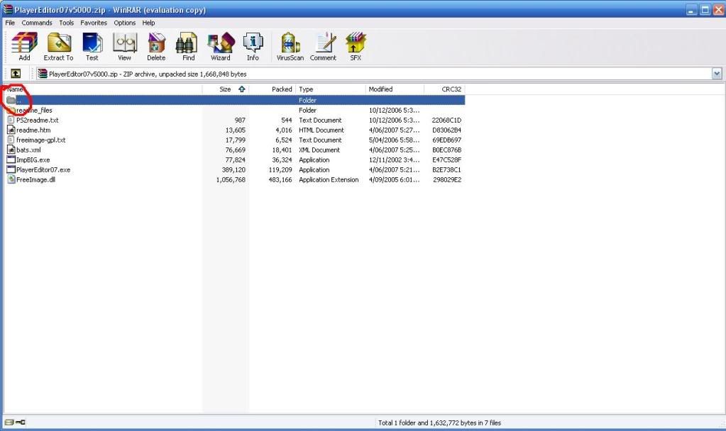Open the Help menu

point(148,23)
